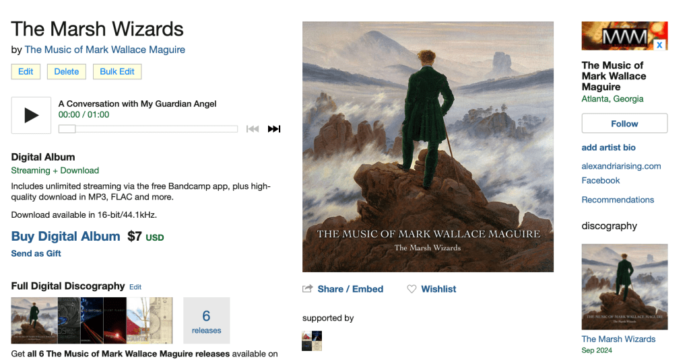Open the Recommendations link
The image size is (689, 361).
[x=618, y=200]
